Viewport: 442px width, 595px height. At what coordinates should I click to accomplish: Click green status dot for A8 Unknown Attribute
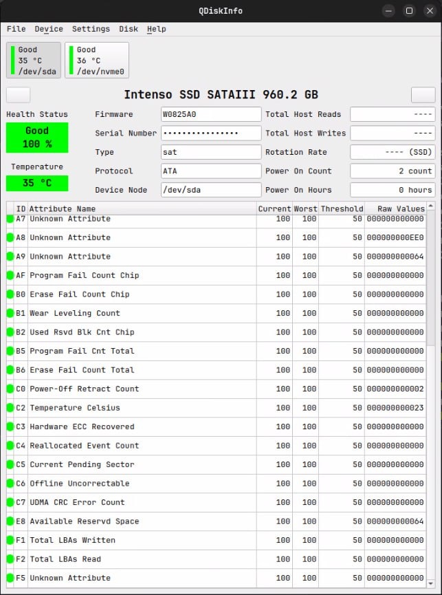10,237
